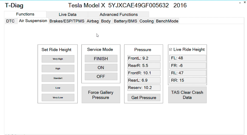This screenshot has height=135, width=247.
Task: Select the DTC sub-tab
Action: (x=10, y=21)
